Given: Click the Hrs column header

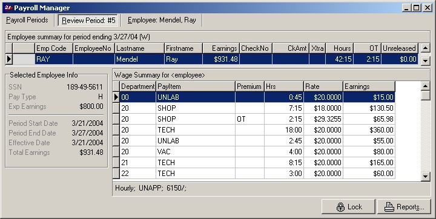Looking at the screenshot, I should 284,87.
